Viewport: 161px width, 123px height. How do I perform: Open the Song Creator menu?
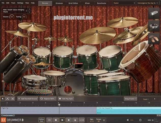tap(130, 99)
